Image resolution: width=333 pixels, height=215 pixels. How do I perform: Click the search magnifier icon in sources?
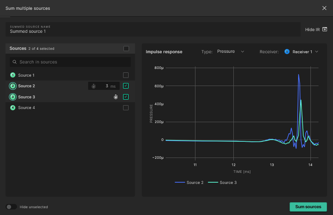pyautogui.click(x=14, y=62)
